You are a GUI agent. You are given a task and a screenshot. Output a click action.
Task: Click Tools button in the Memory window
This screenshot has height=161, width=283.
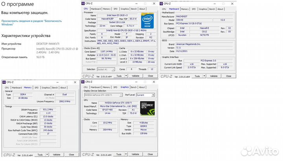pyautogui.click(x=40, y=155)
